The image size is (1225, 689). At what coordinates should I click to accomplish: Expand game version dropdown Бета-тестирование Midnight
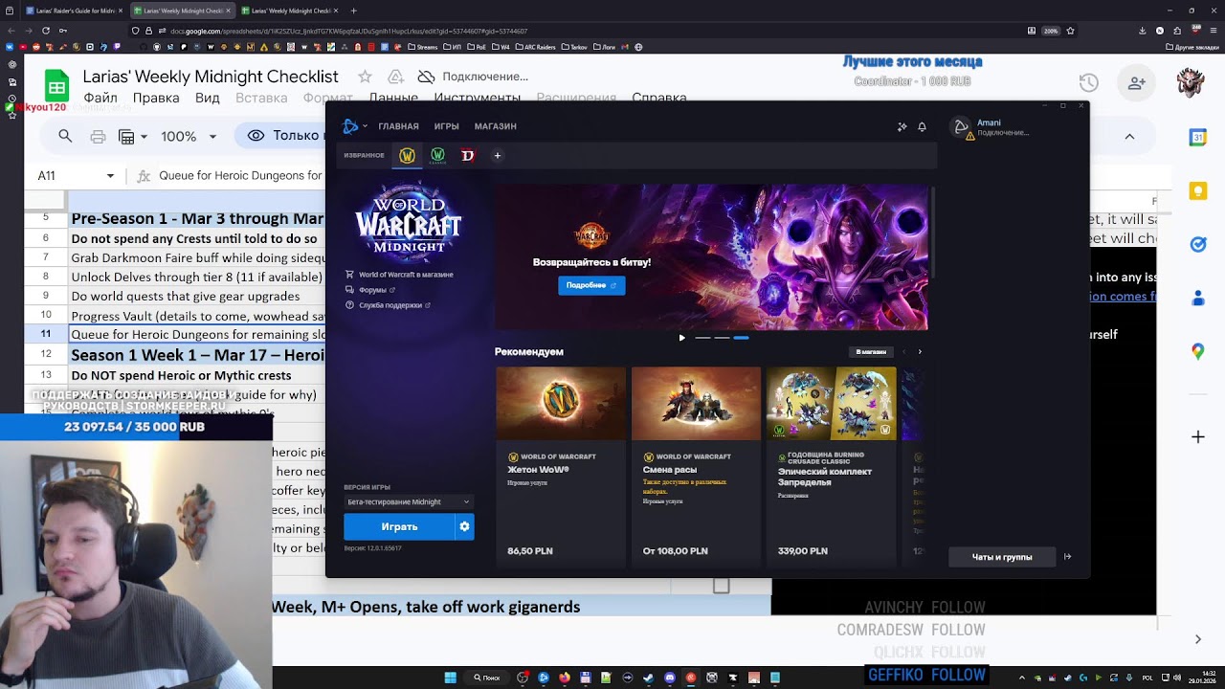click(x=409, y=501)
